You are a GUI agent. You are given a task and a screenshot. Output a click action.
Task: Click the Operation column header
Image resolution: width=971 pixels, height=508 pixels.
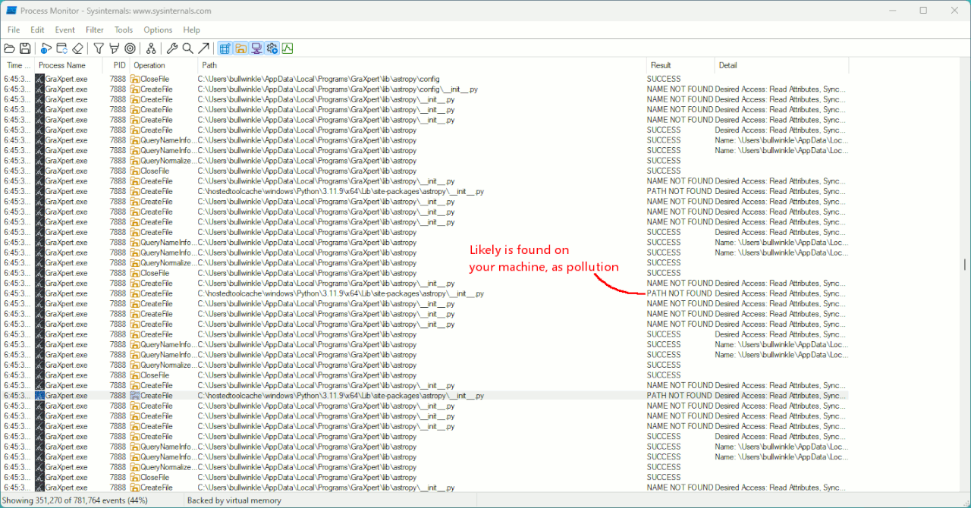point(164,65)
